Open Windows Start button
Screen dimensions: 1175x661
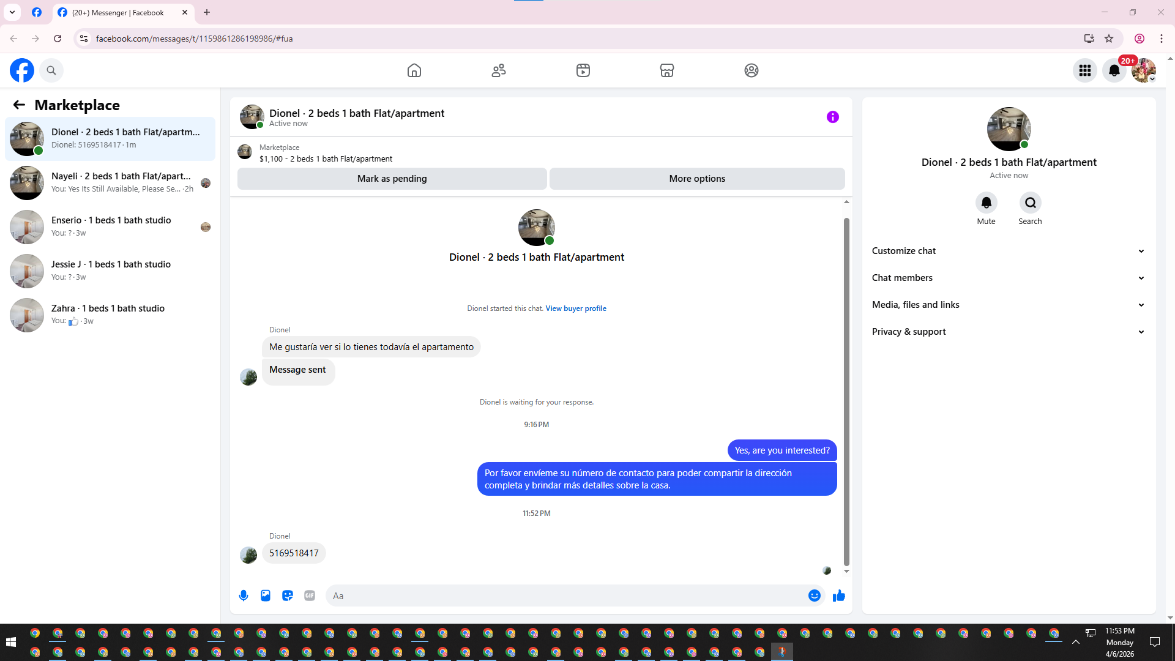(10, 642)
